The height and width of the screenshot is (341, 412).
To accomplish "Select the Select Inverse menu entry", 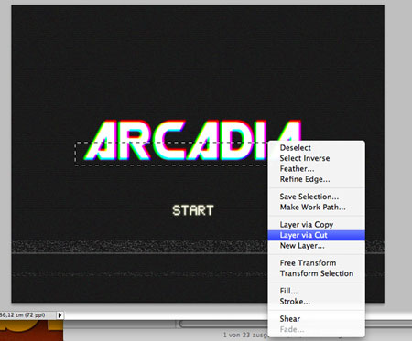I will pyautogui.click(x=316, y=158).
